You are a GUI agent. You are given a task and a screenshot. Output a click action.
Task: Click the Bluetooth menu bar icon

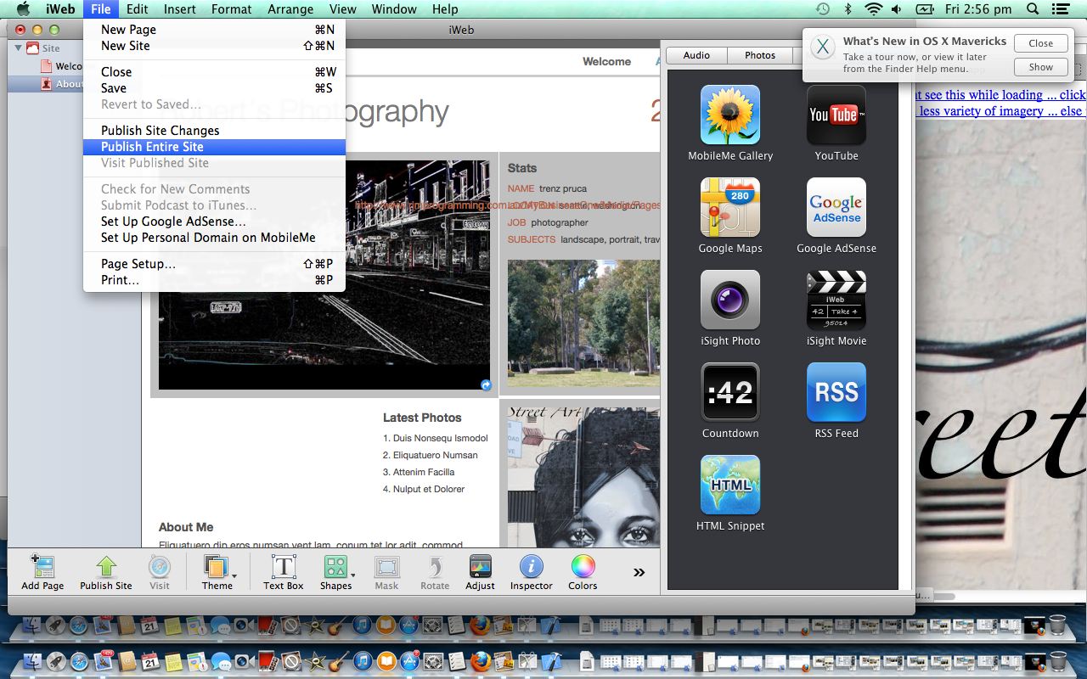[x=848, y=9]
